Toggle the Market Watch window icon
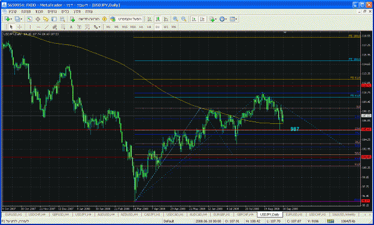This screenshot has width=374, height=225. [29, 19]
